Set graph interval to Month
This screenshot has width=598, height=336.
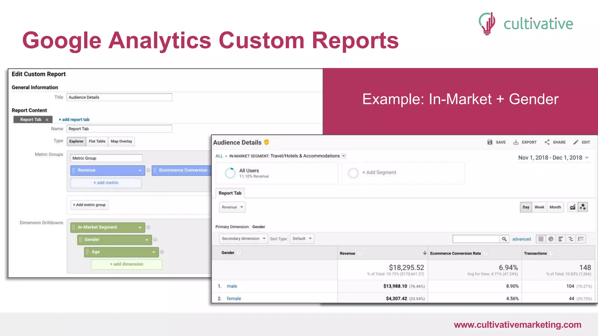point(555,207)
